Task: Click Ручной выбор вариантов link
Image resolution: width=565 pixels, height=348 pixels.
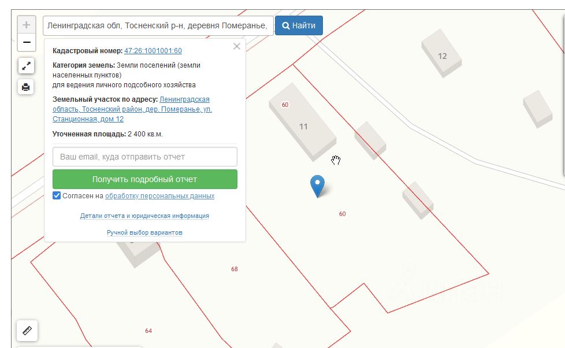Action: tap(144, 232)
